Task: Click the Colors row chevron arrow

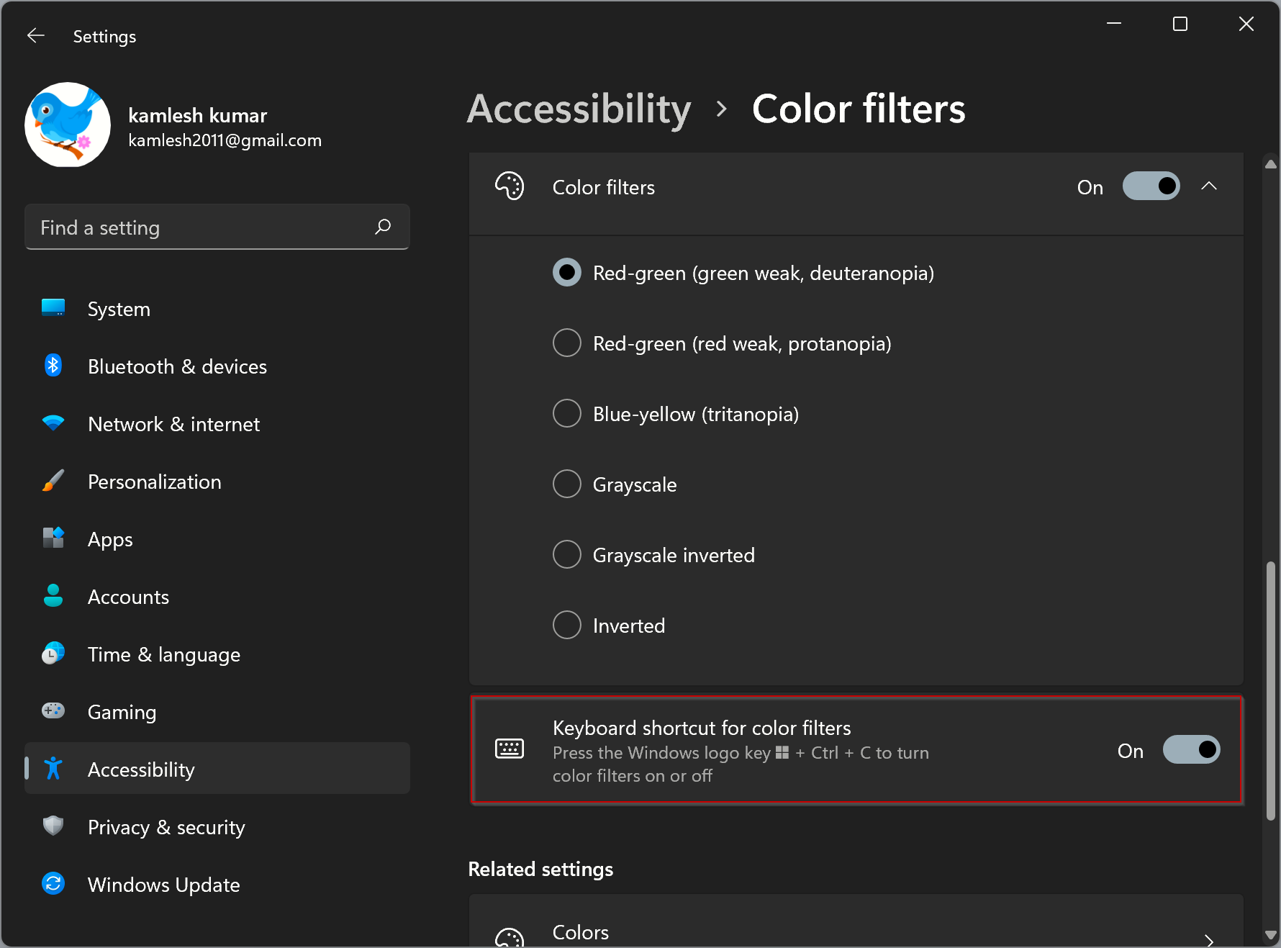Action: pos(1209,940)
